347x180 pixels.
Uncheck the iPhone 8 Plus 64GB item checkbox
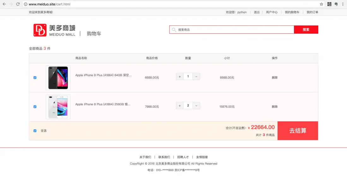click(35, 78)
